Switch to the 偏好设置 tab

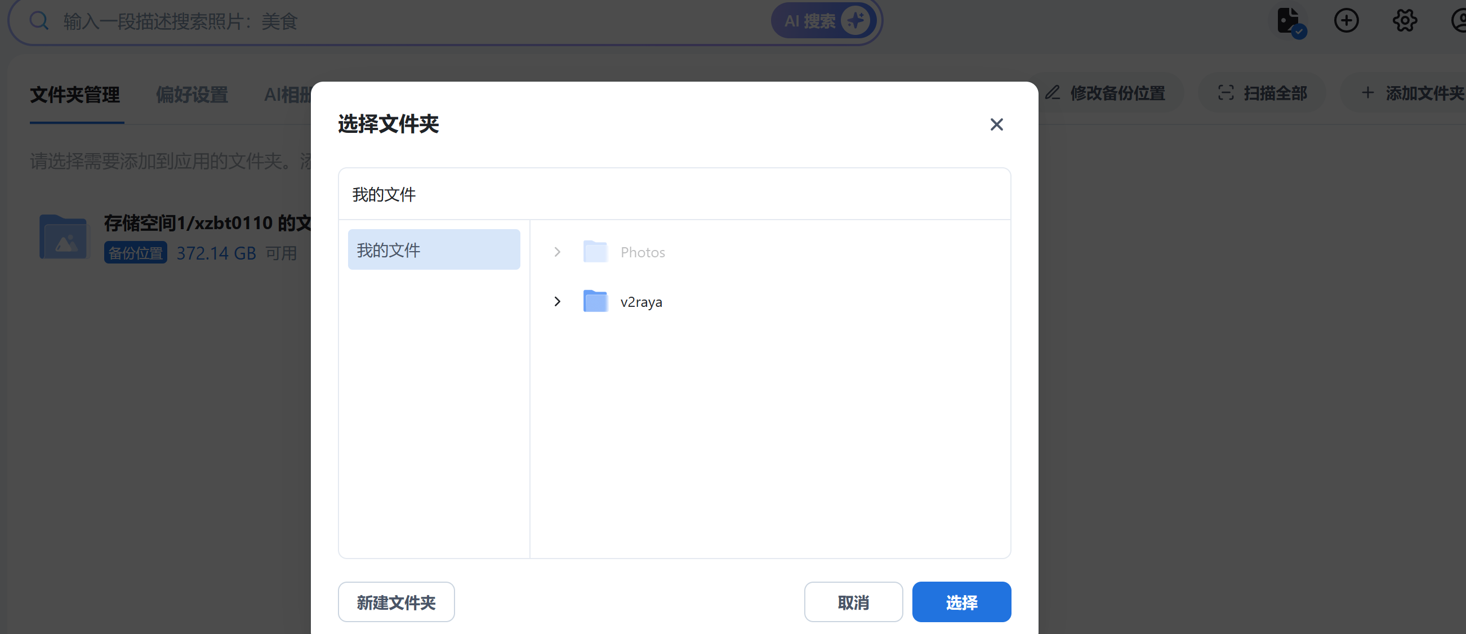point(192,95)
